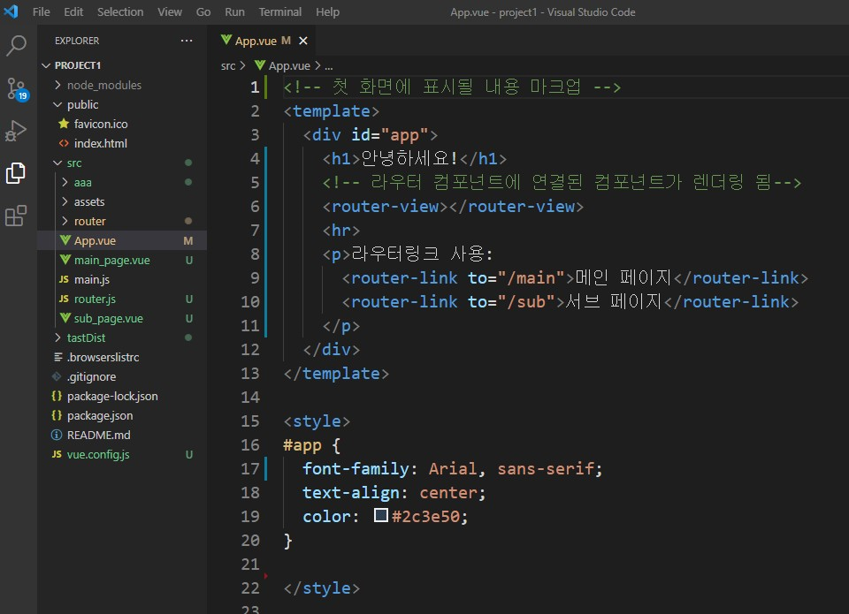Open package.json file

coord(100,415)
